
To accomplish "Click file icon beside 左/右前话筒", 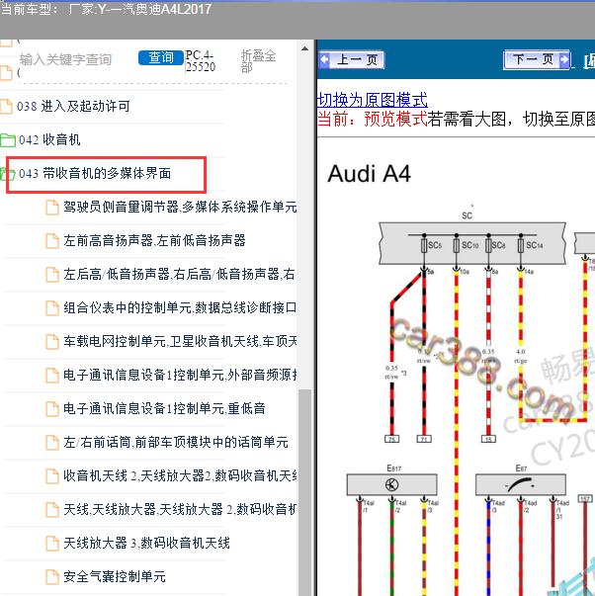I will (52, 443).
